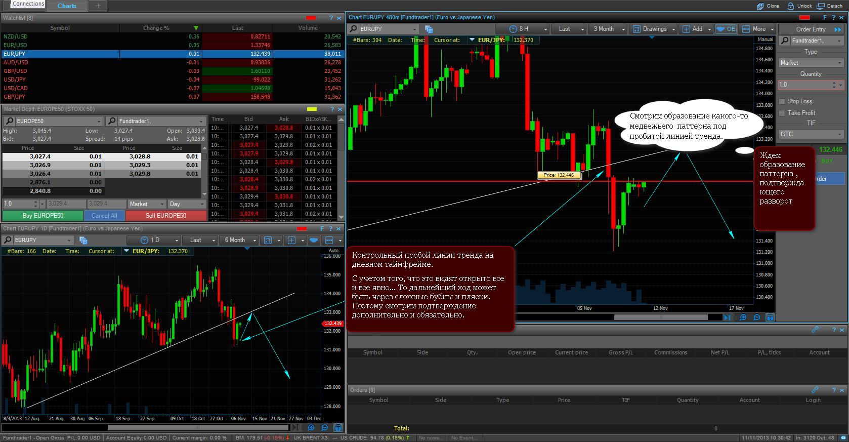Click 480m chart horizontal scrollbar thumb
Screen dimensions: 849x442
[661, 317]
